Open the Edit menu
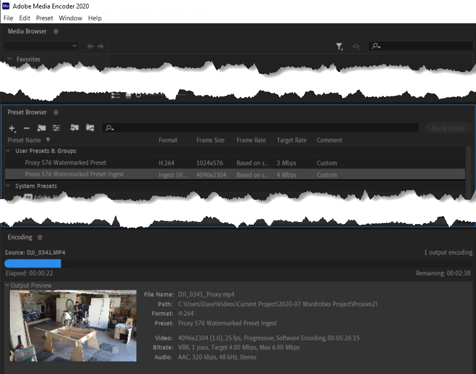Viewport: 476px width, 374px height. coord(24,18)
